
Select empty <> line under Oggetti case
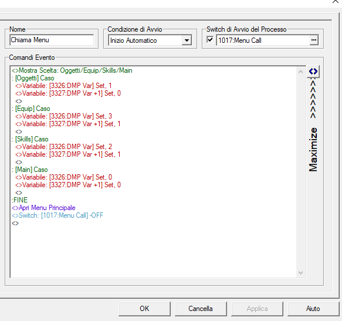point(19,101)
